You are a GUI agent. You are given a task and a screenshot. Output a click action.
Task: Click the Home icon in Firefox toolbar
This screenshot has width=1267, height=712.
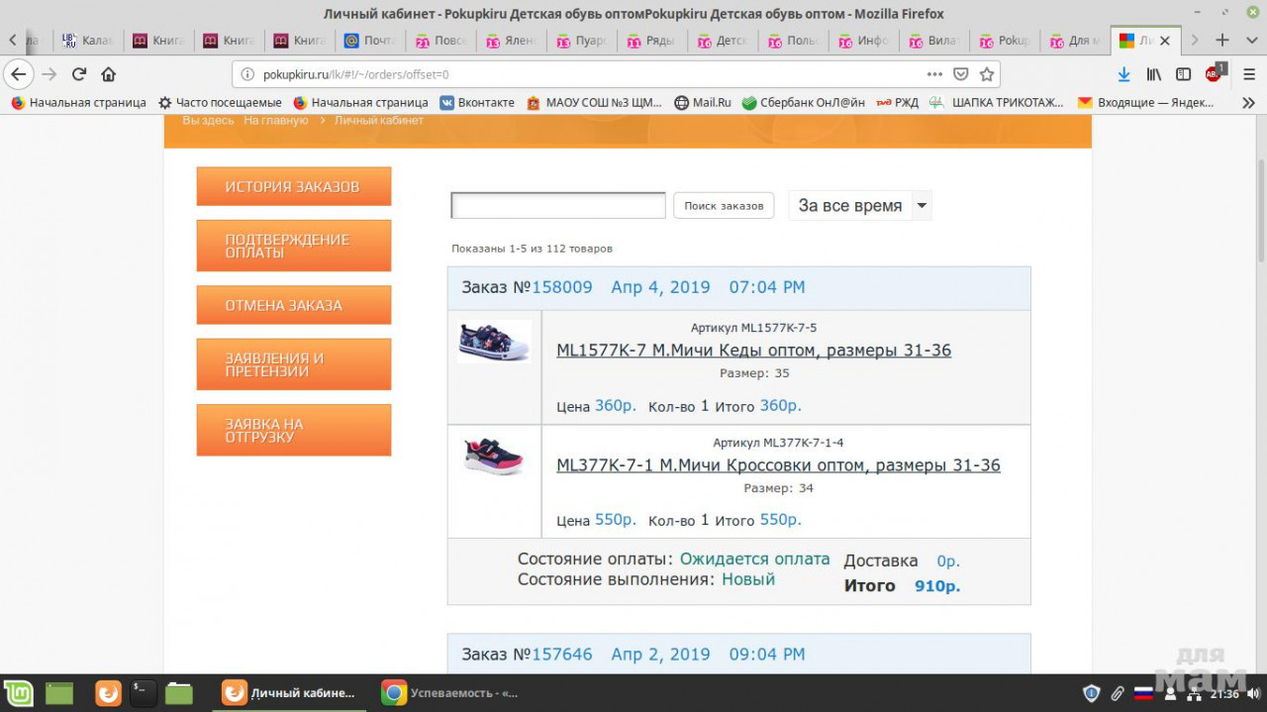click(x=109, y=74)
